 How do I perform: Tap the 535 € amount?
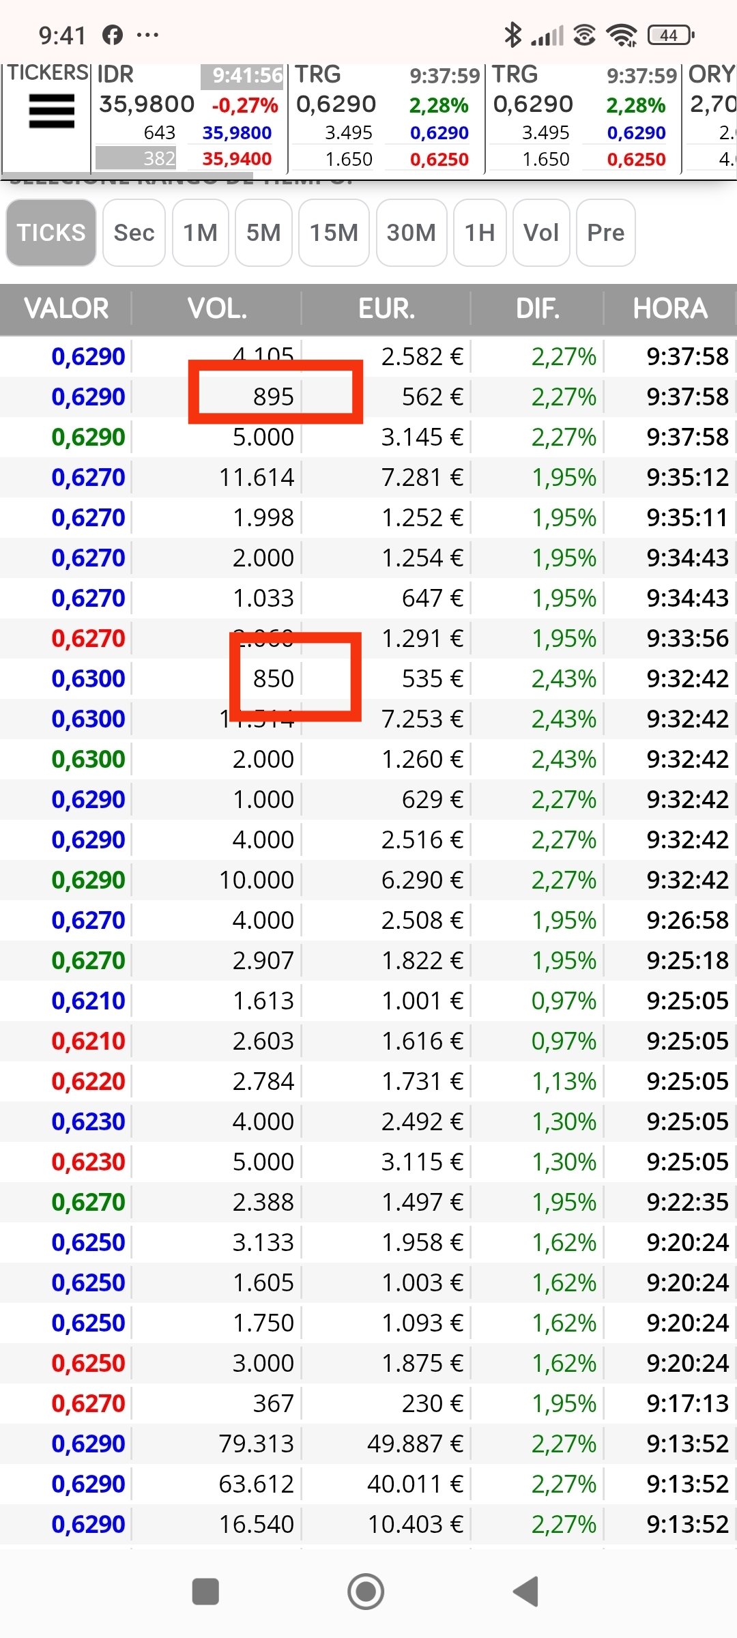[x=433, y=678]
